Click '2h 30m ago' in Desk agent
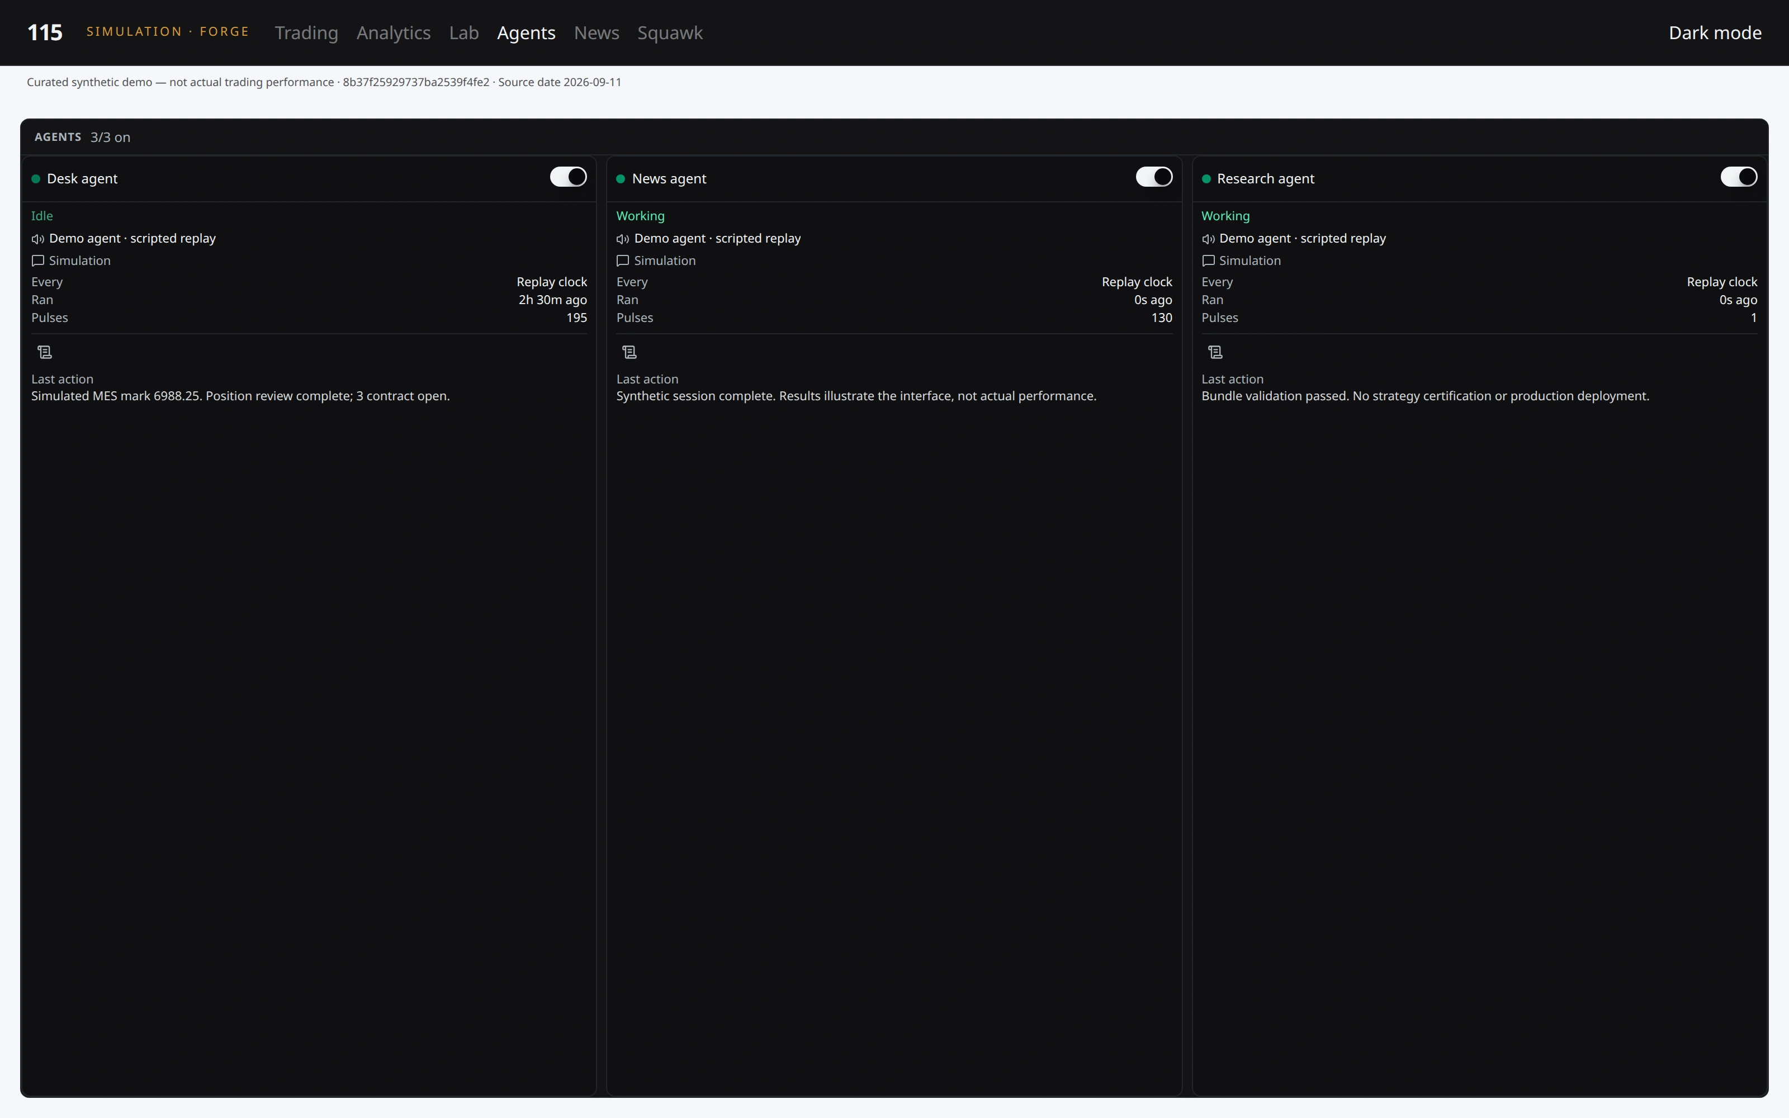Viewport: 1789px width, 1118px height. pos(553,300)
